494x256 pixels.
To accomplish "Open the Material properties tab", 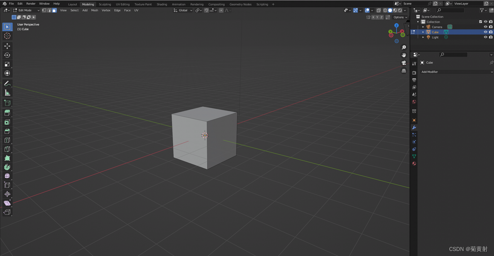I will [x=414, y=164].
